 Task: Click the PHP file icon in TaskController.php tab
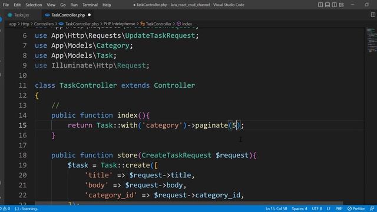[x=47, y=15]
